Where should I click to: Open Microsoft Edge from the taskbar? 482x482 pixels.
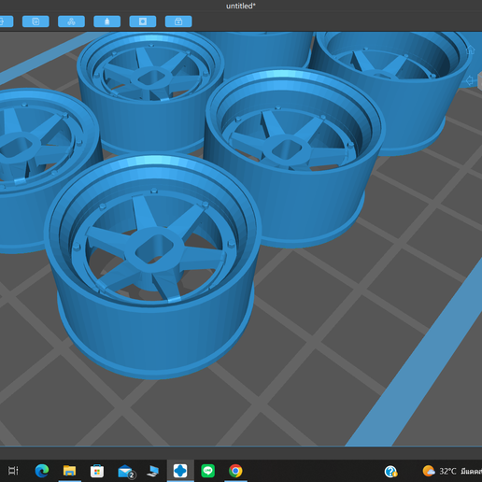pos(42,471)
